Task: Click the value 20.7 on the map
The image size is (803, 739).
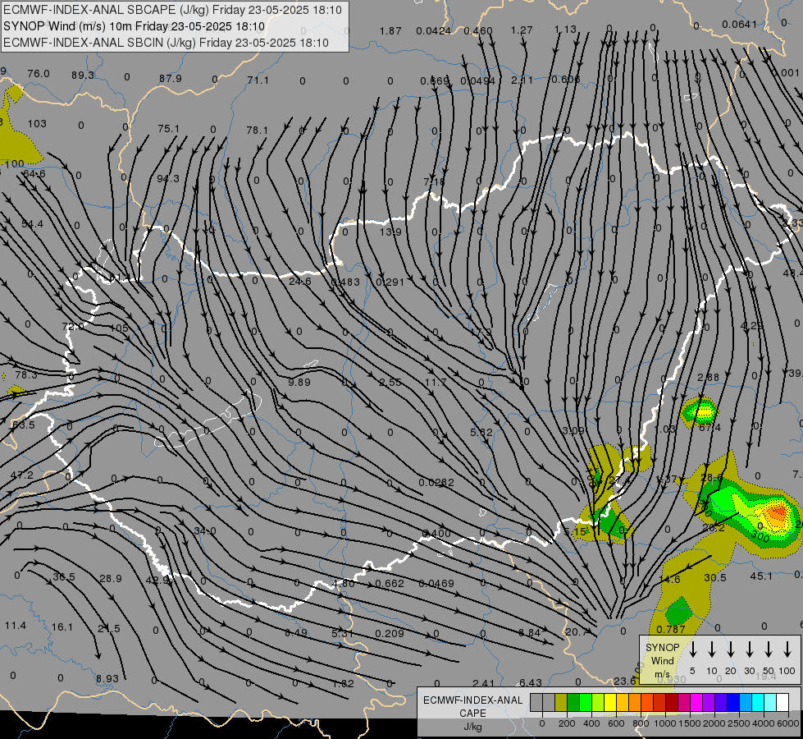Action: coord(576,631)
